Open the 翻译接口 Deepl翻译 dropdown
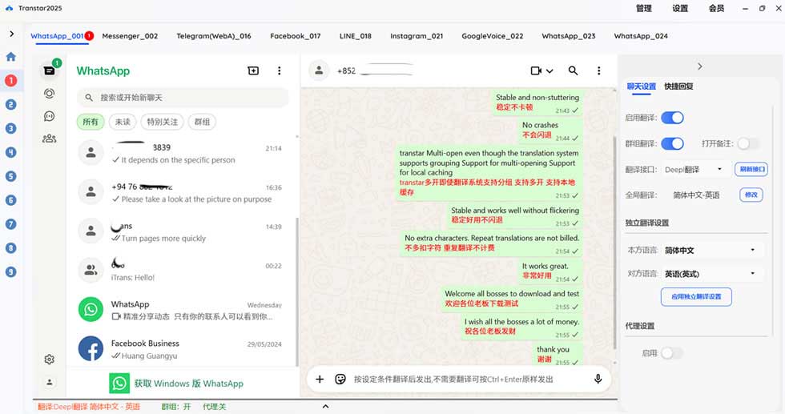785x414 pixels. pos(695,169)
